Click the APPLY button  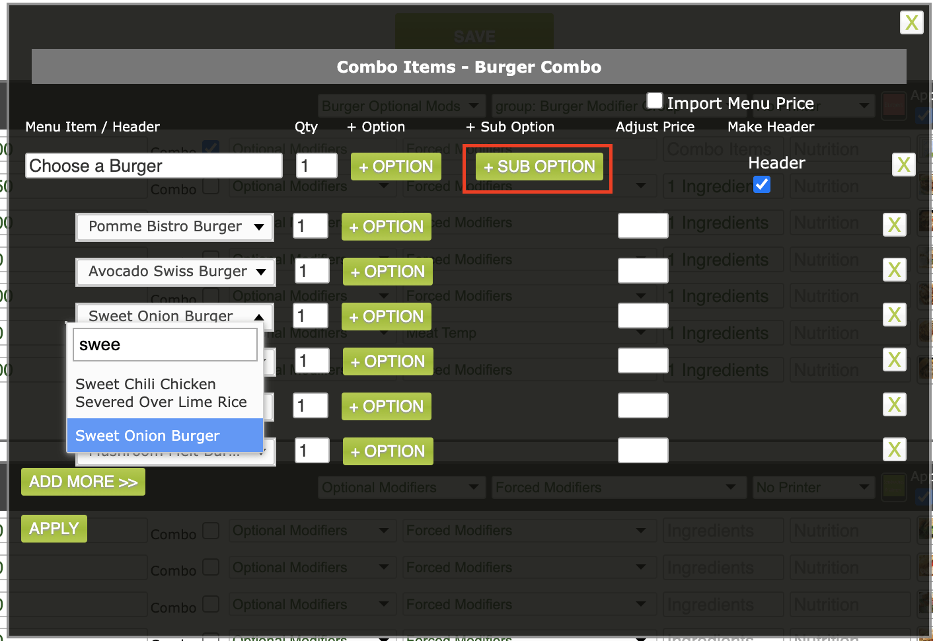(54, 528)
